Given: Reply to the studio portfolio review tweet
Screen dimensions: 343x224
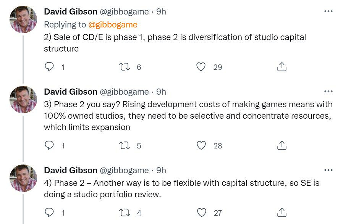Looking at the screenshot, I should [49, 213].
